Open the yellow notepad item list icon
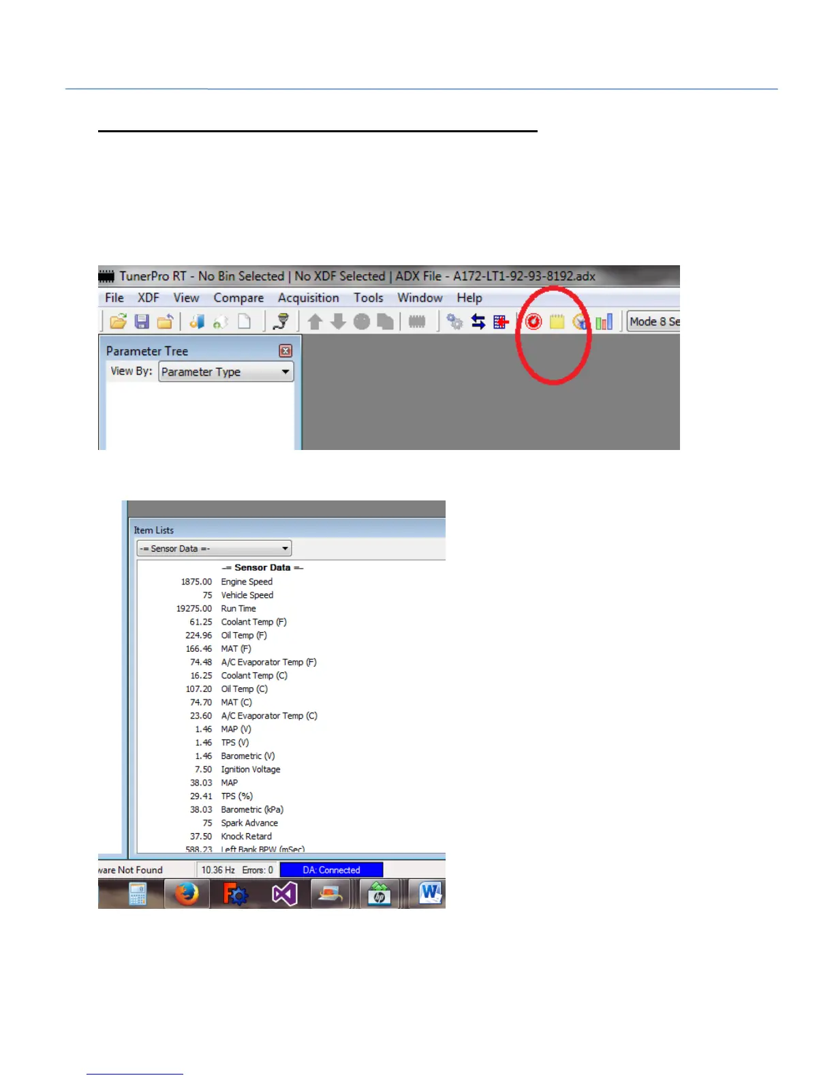The height and width of the screenshot is (1080, 834). tap(557, 322)
